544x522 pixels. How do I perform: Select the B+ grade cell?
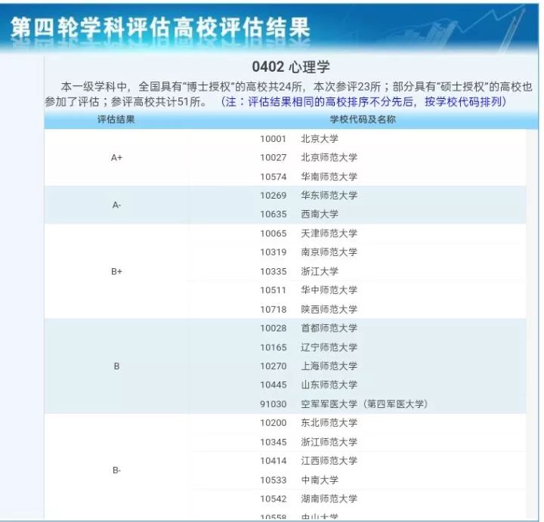[x=116, y=271]
